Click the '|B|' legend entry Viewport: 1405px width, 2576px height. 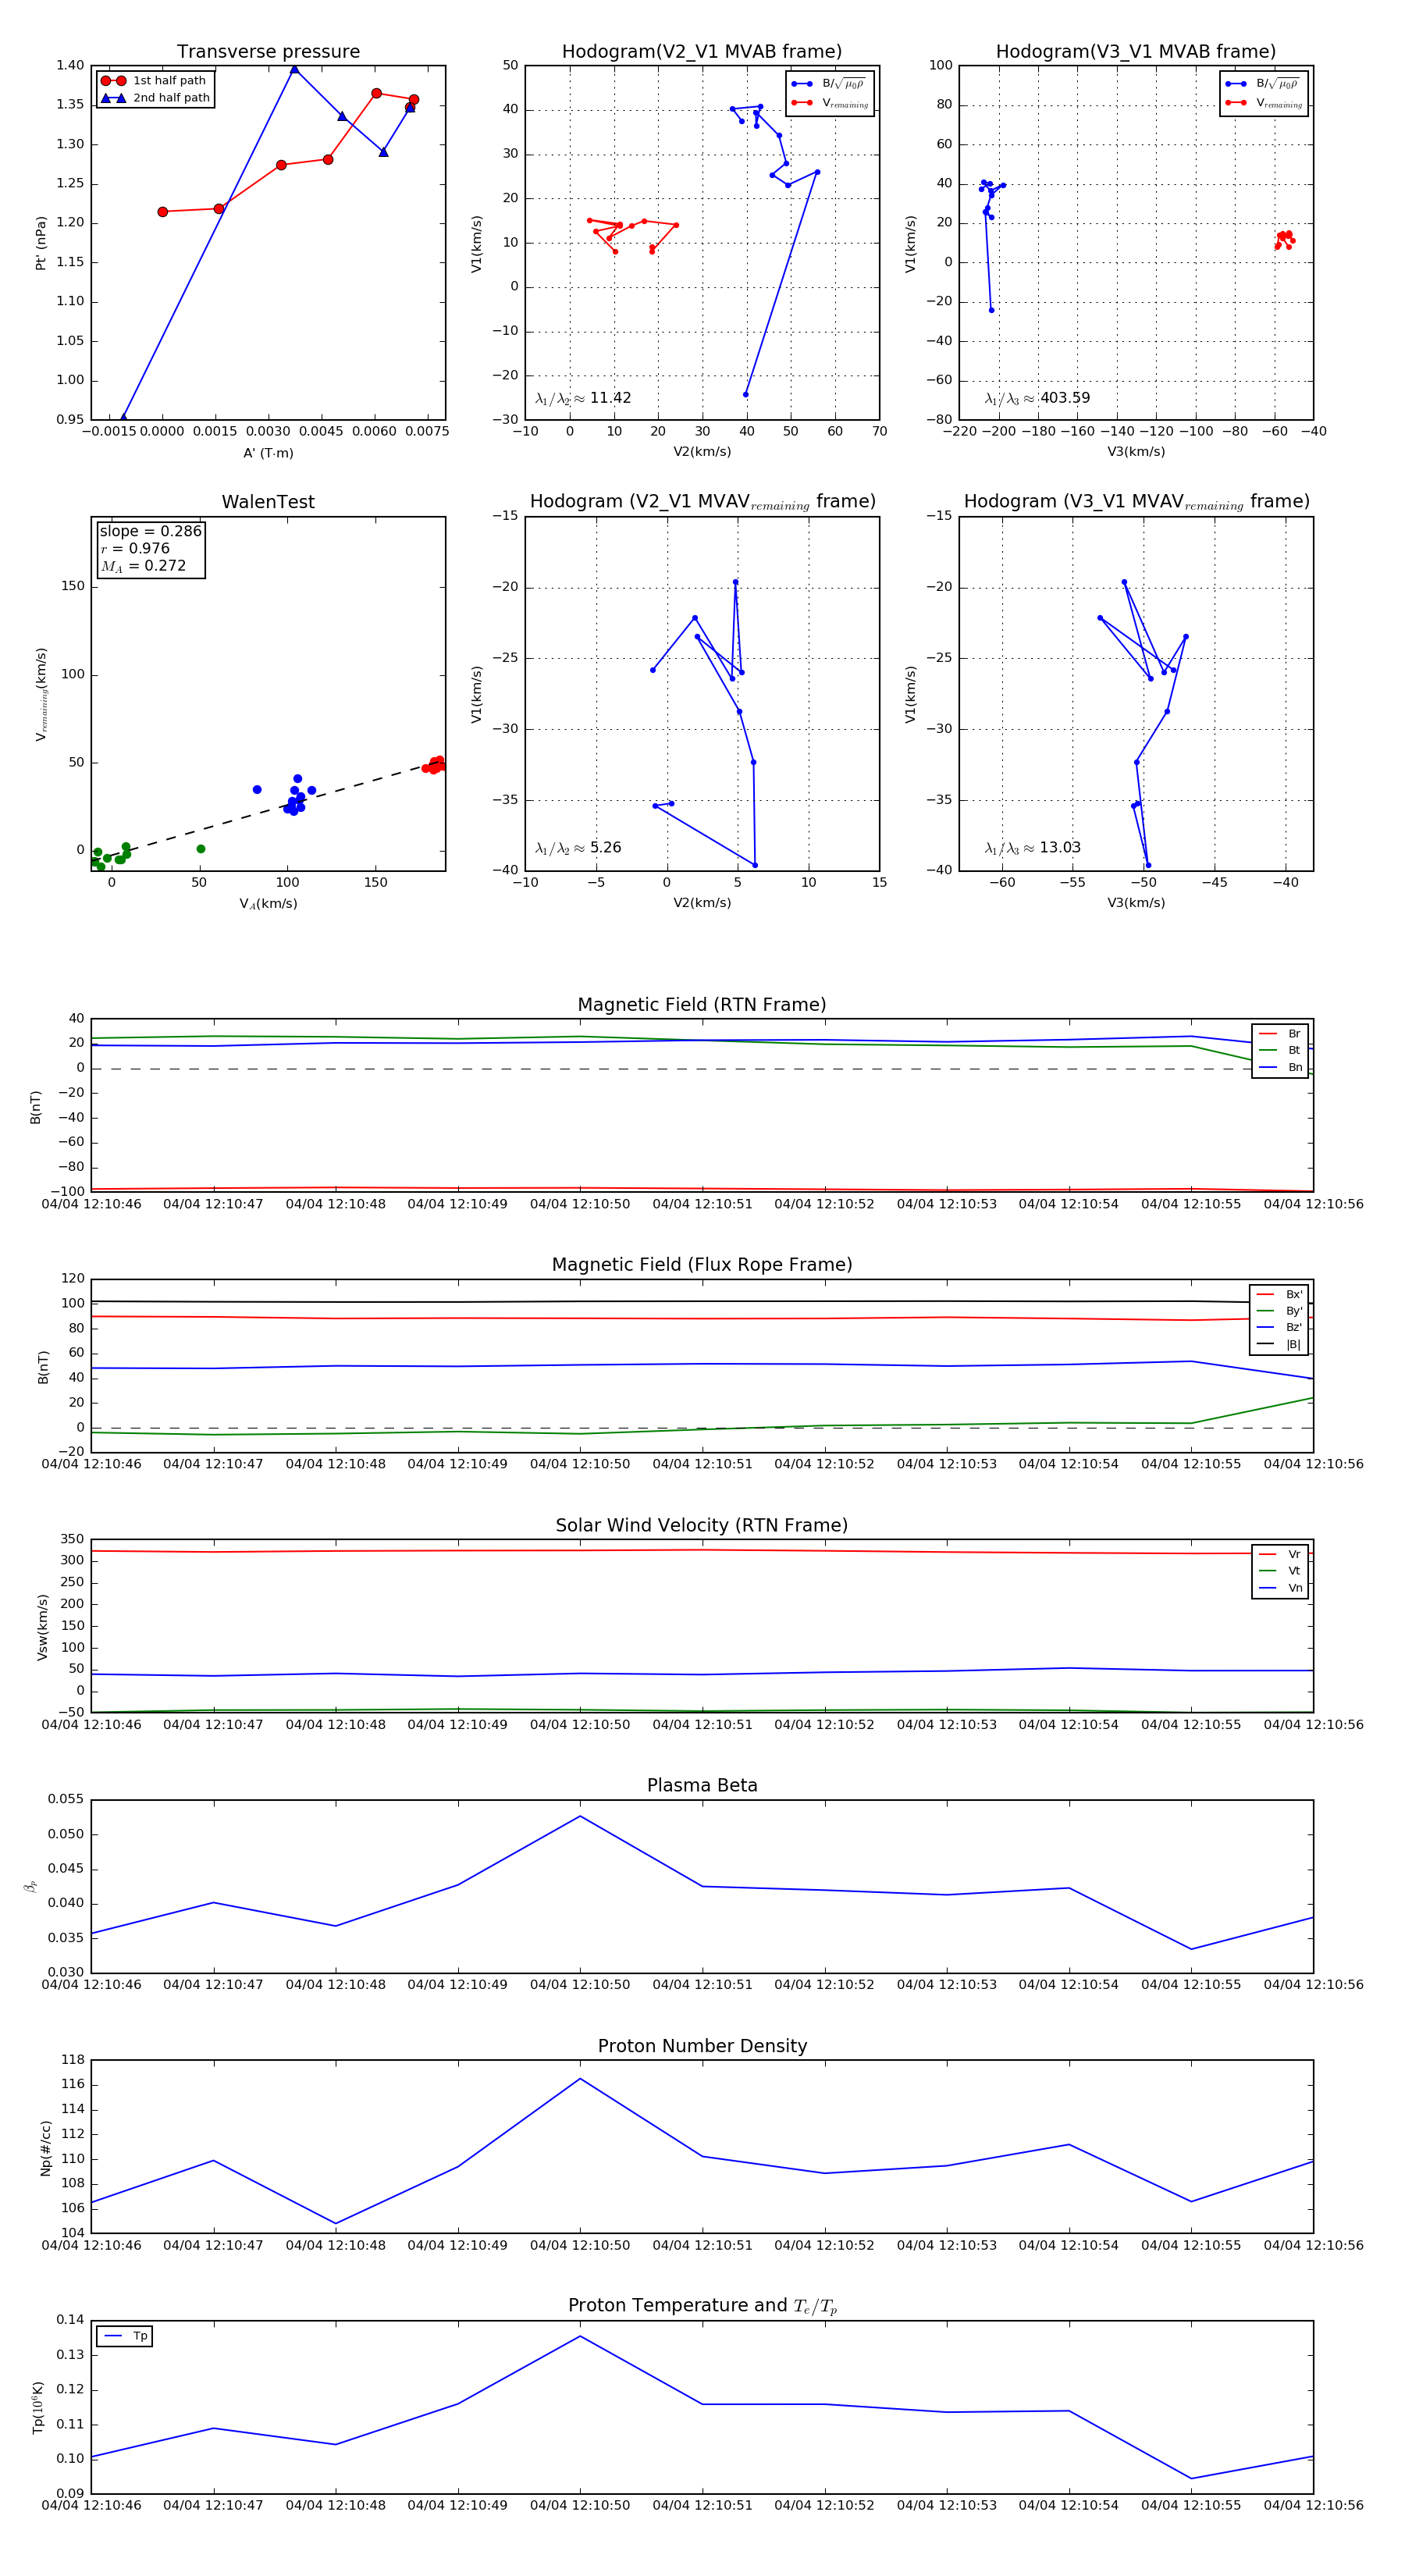pyautogui.click(x=1279, y=1345)
